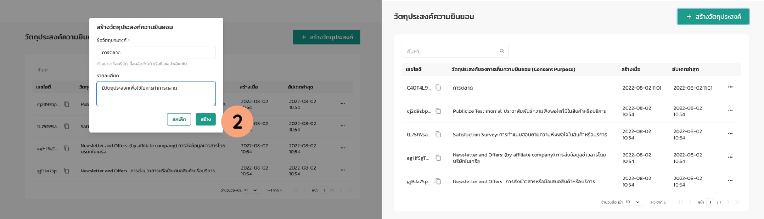Viewport: 764px width, 219px height.
Task: Copy the gjBJa75p ID in right table
Action: [x=438, y=181]
